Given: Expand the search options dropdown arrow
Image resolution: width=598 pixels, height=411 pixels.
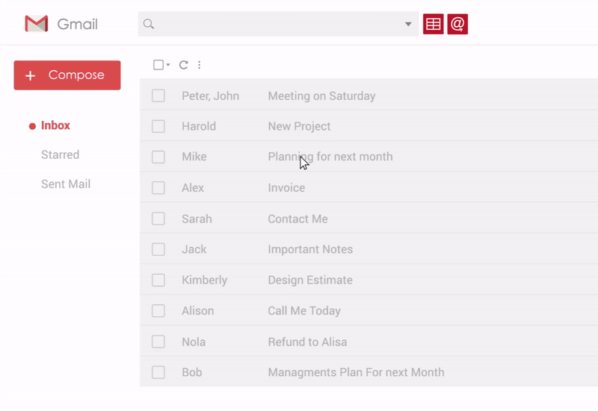Looking at the screenshot, I should pyautogui.click(x=408, y=24).
